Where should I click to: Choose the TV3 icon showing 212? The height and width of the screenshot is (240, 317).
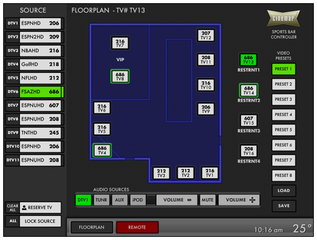tap(161, 173)
